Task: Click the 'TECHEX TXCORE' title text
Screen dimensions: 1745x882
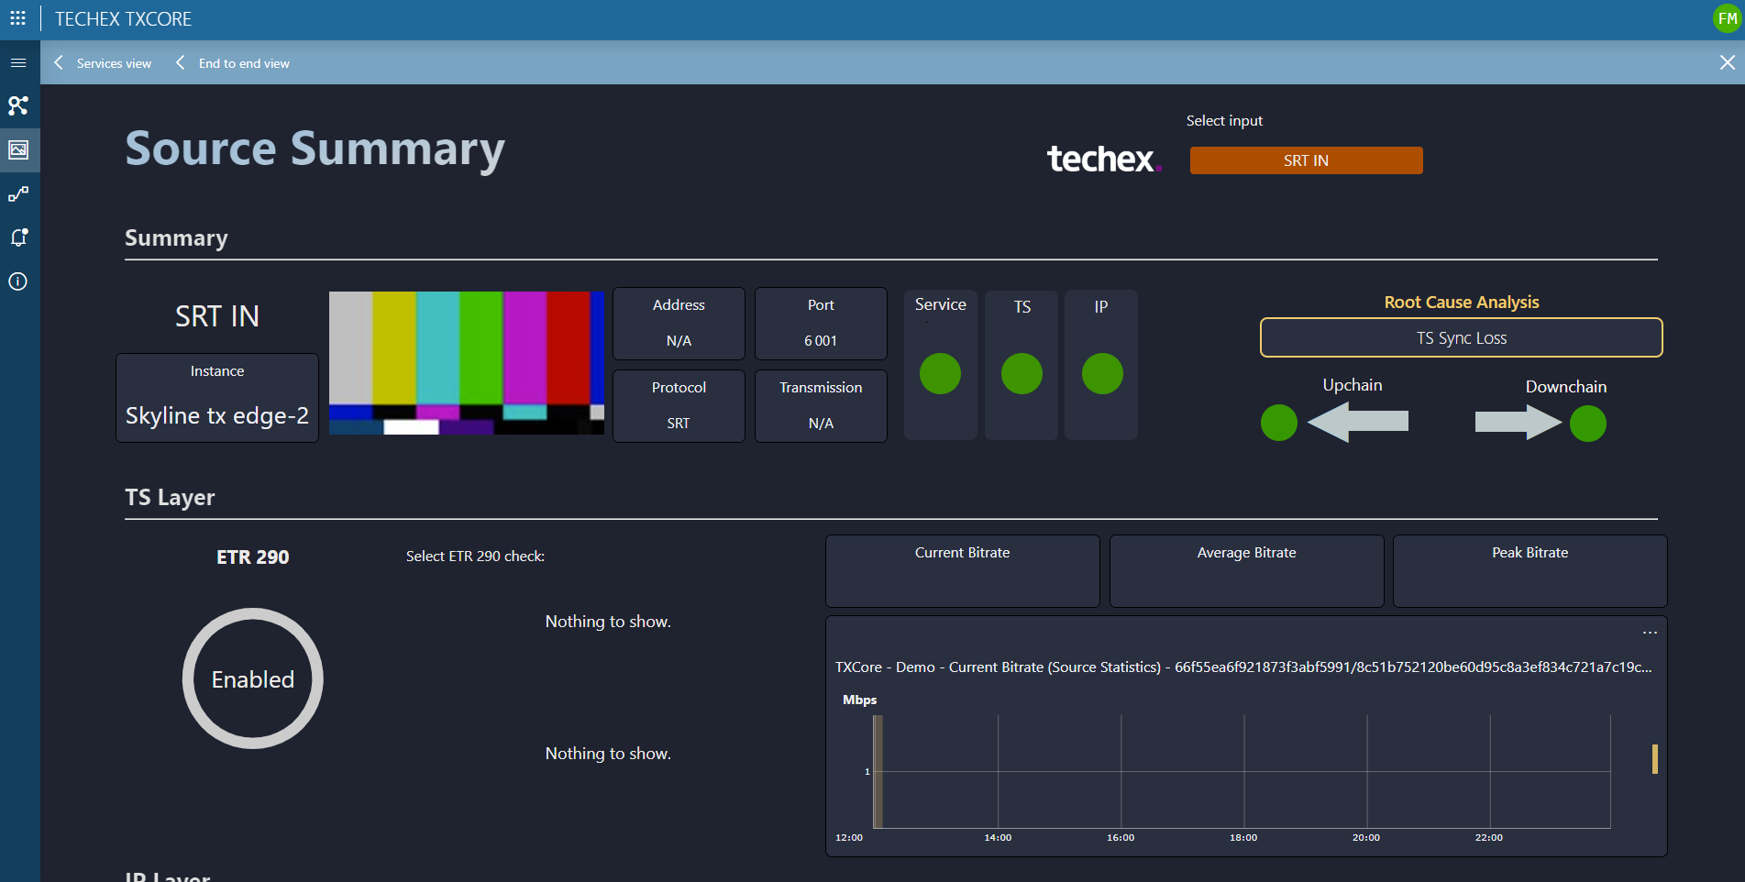Action: [123, 19]
